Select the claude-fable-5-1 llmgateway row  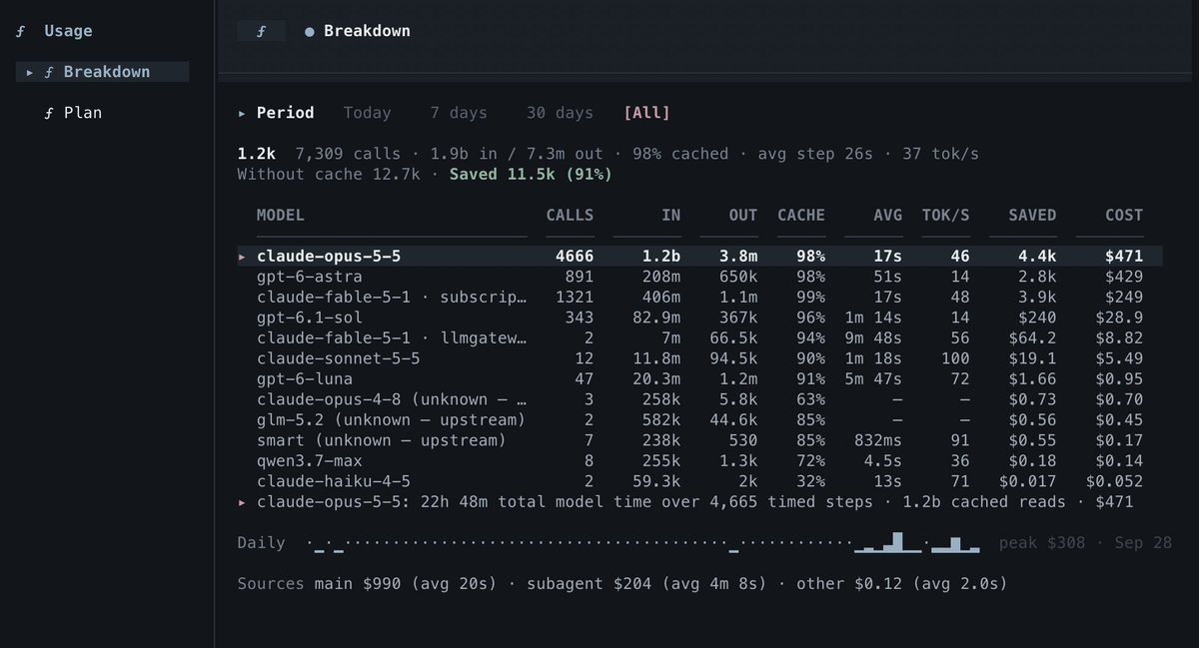(x=699, y=338)
